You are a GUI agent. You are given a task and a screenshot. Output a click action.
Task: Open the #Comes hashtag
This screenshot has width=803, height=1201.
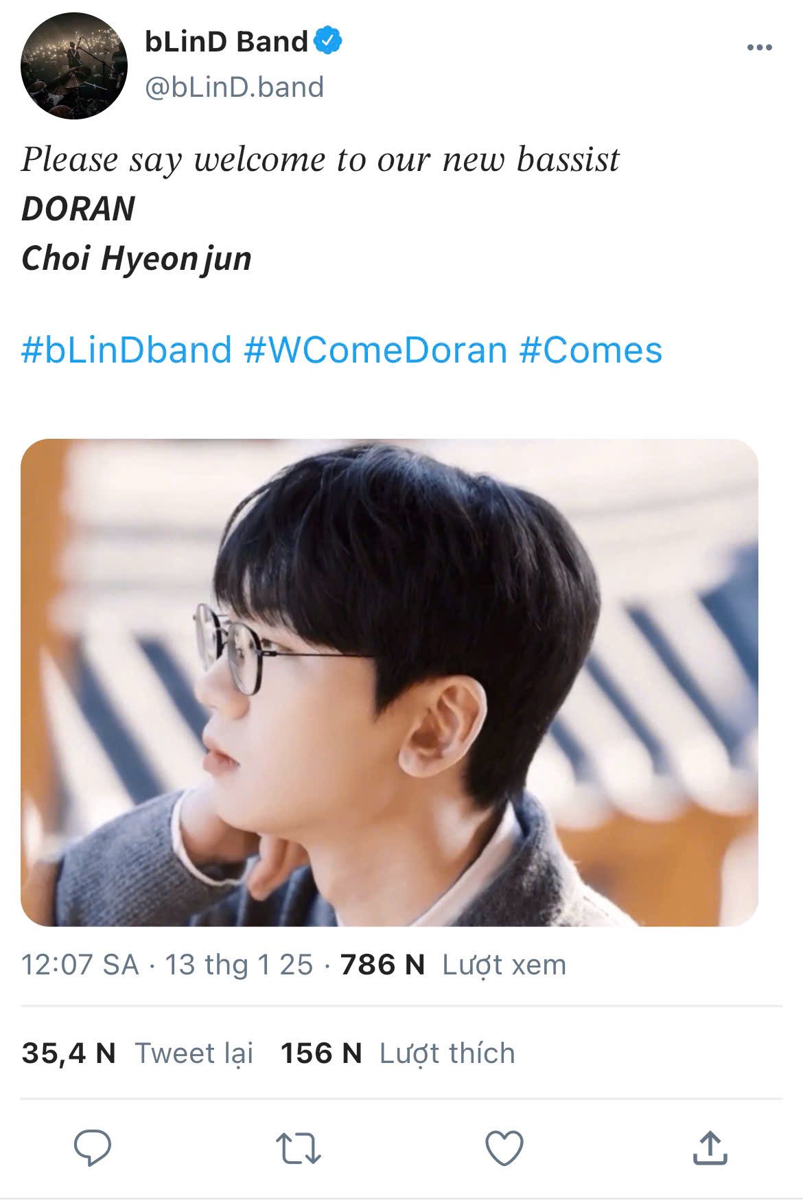[x=591, y=350]
